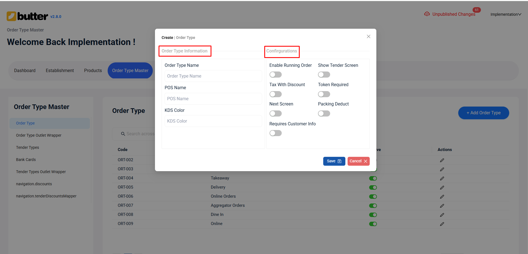Save the new order type

click(334, 161)
